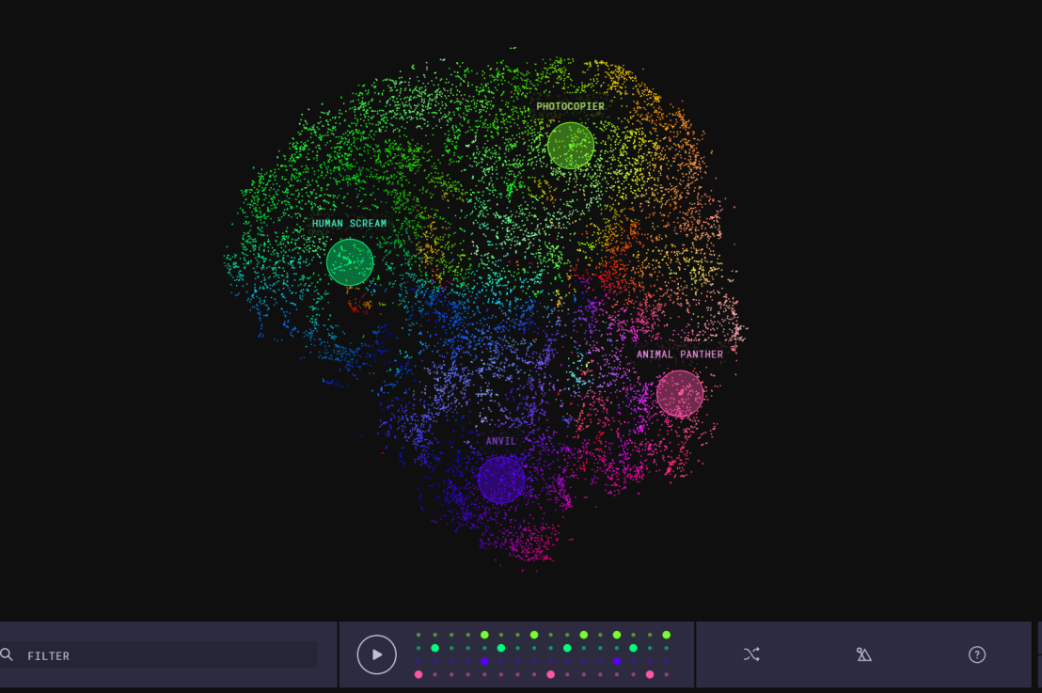Click the HUMAN SCREAM label text
Screen dimensions: 1042x693
click(349, 223)
